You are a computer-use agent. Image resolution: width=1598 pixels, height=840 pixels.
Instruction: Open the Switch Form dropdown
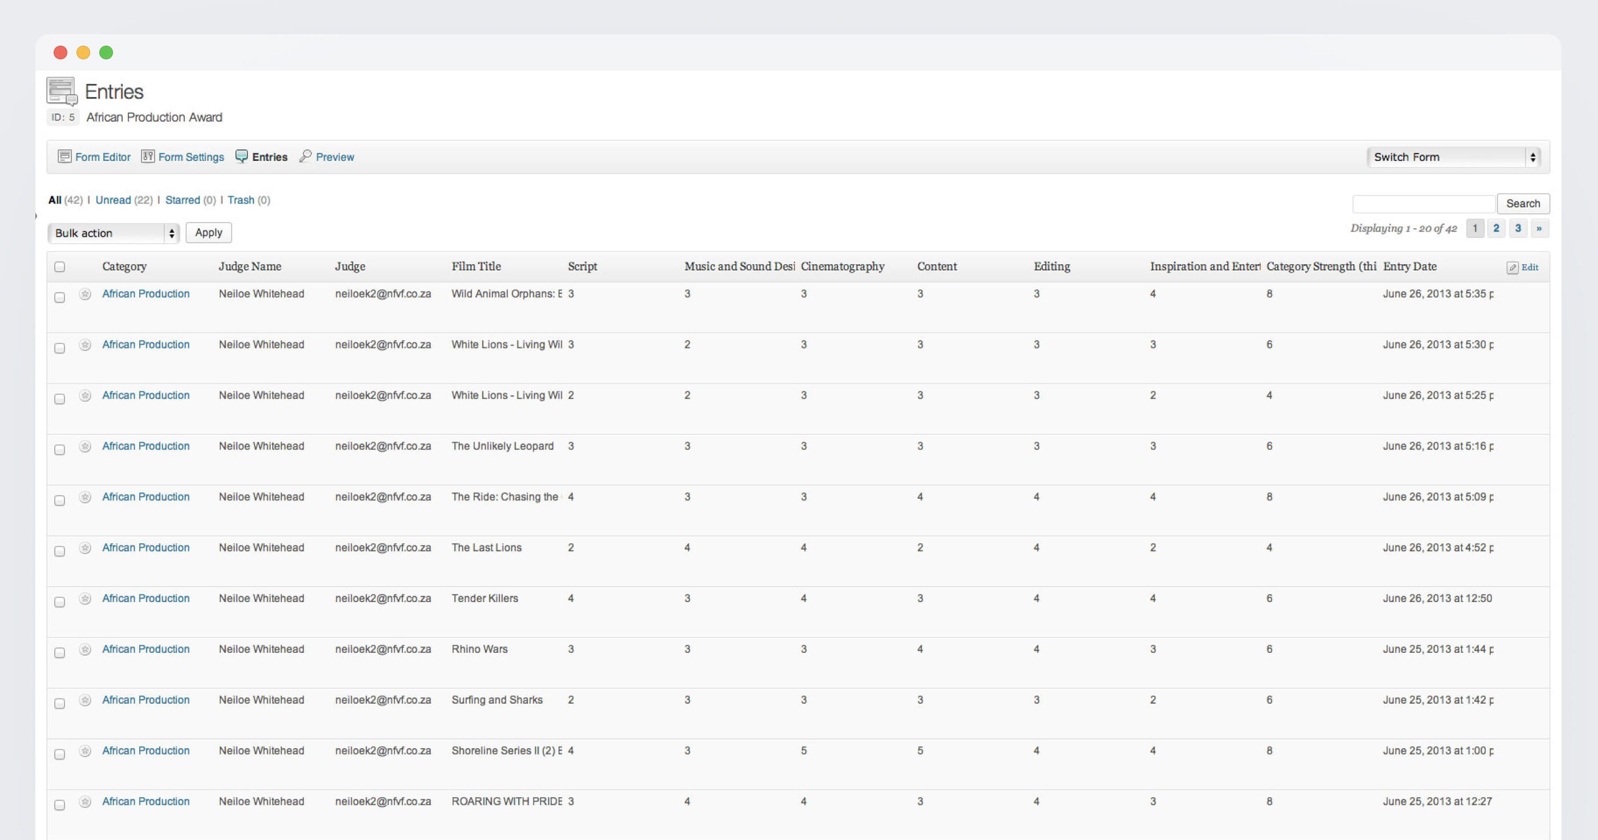pos(1454,157)
